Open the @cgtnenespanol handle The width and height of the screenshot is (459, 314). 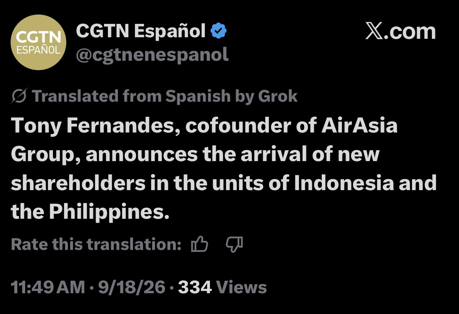[152, 55]
